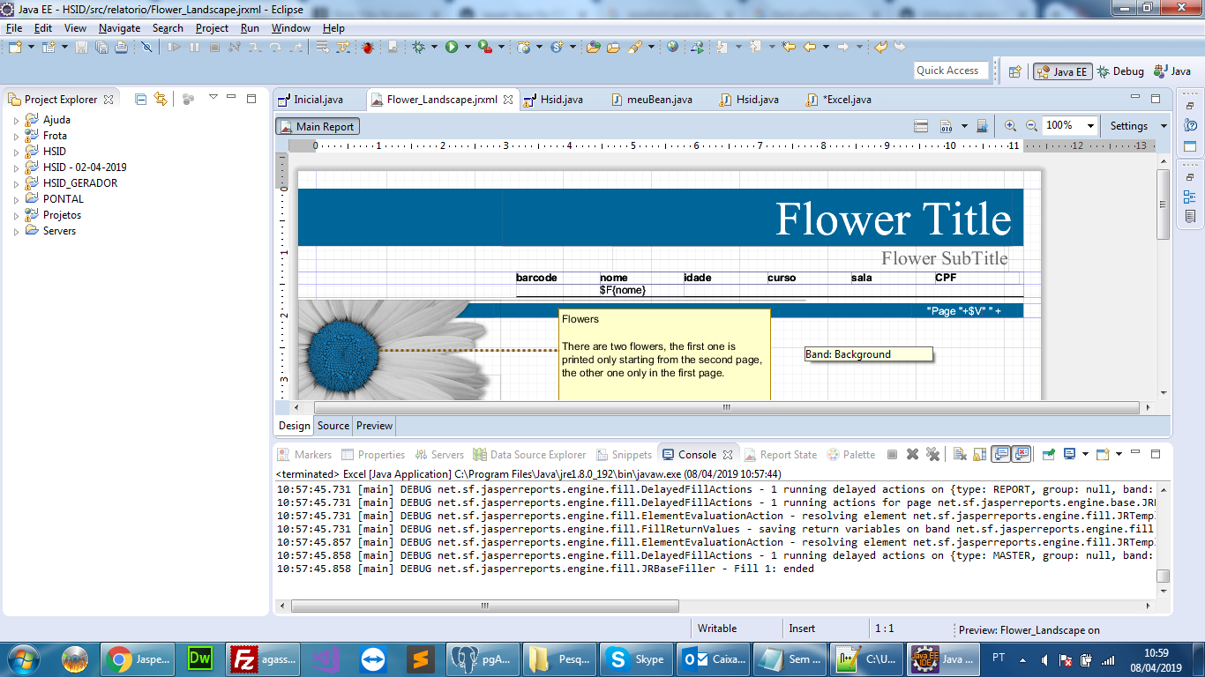
Task: Click Open Perspective icon near Quick Access
Action: point(1015,71)
